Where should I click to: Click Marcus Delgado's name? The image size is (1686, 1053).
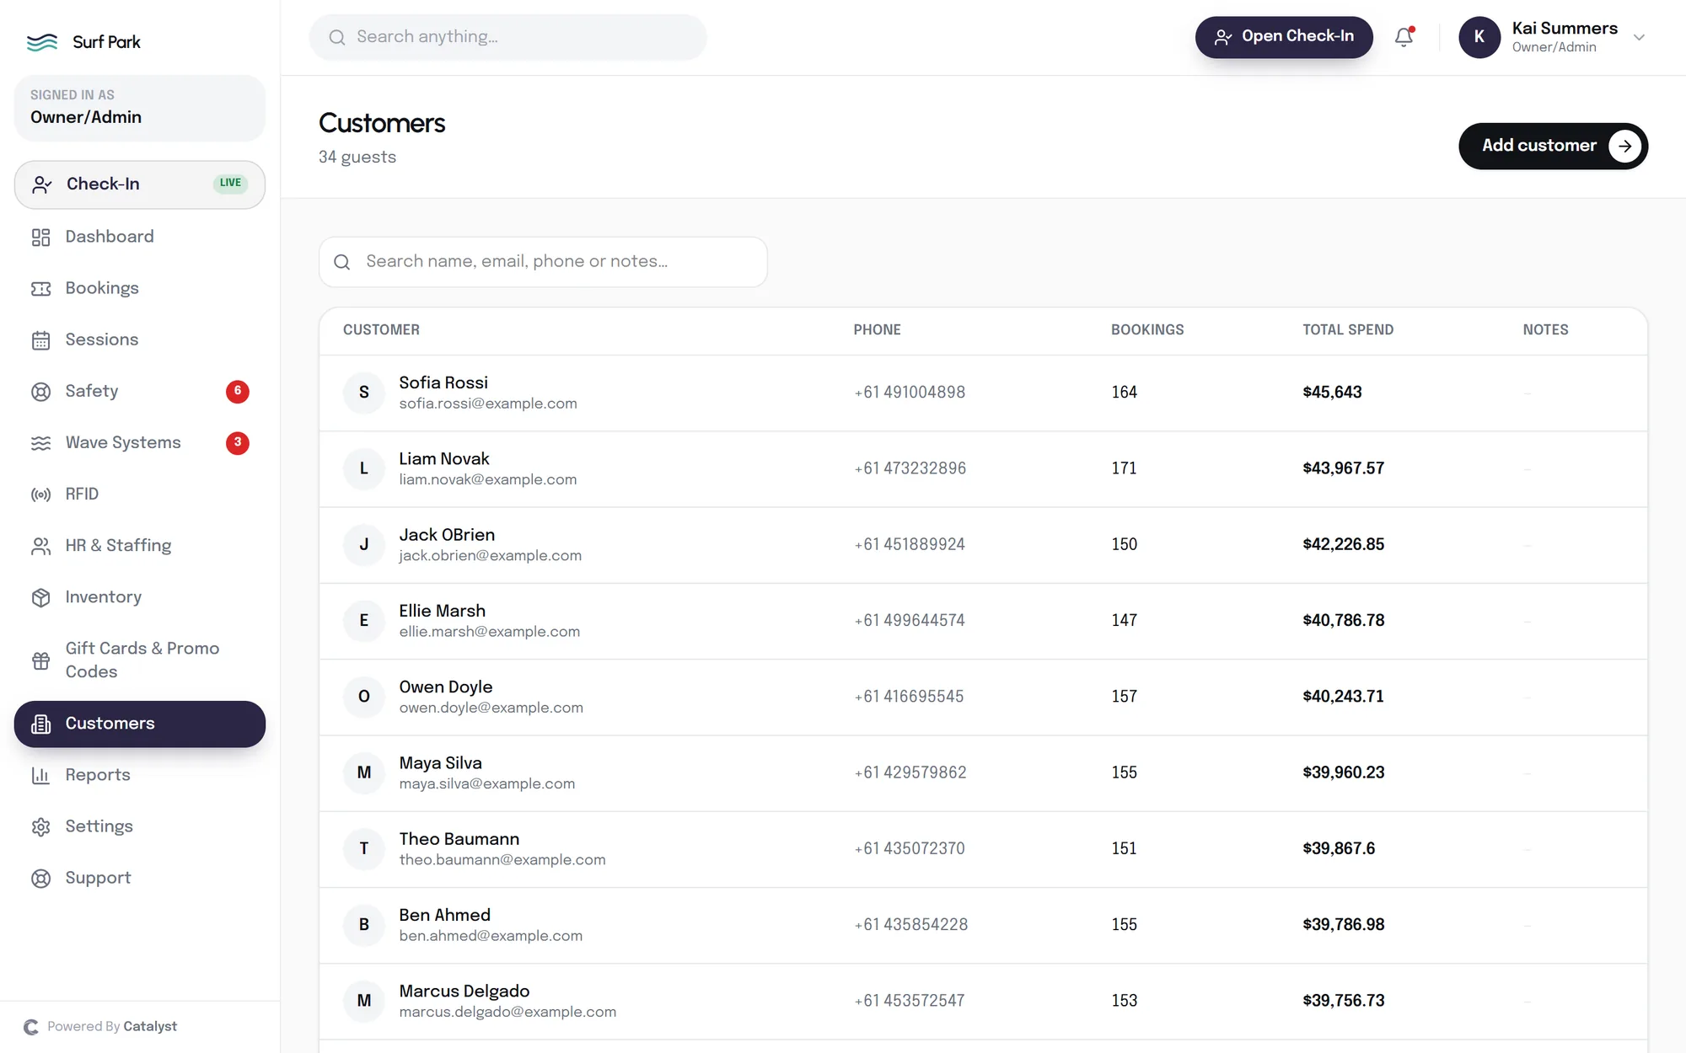pos(464,992)
